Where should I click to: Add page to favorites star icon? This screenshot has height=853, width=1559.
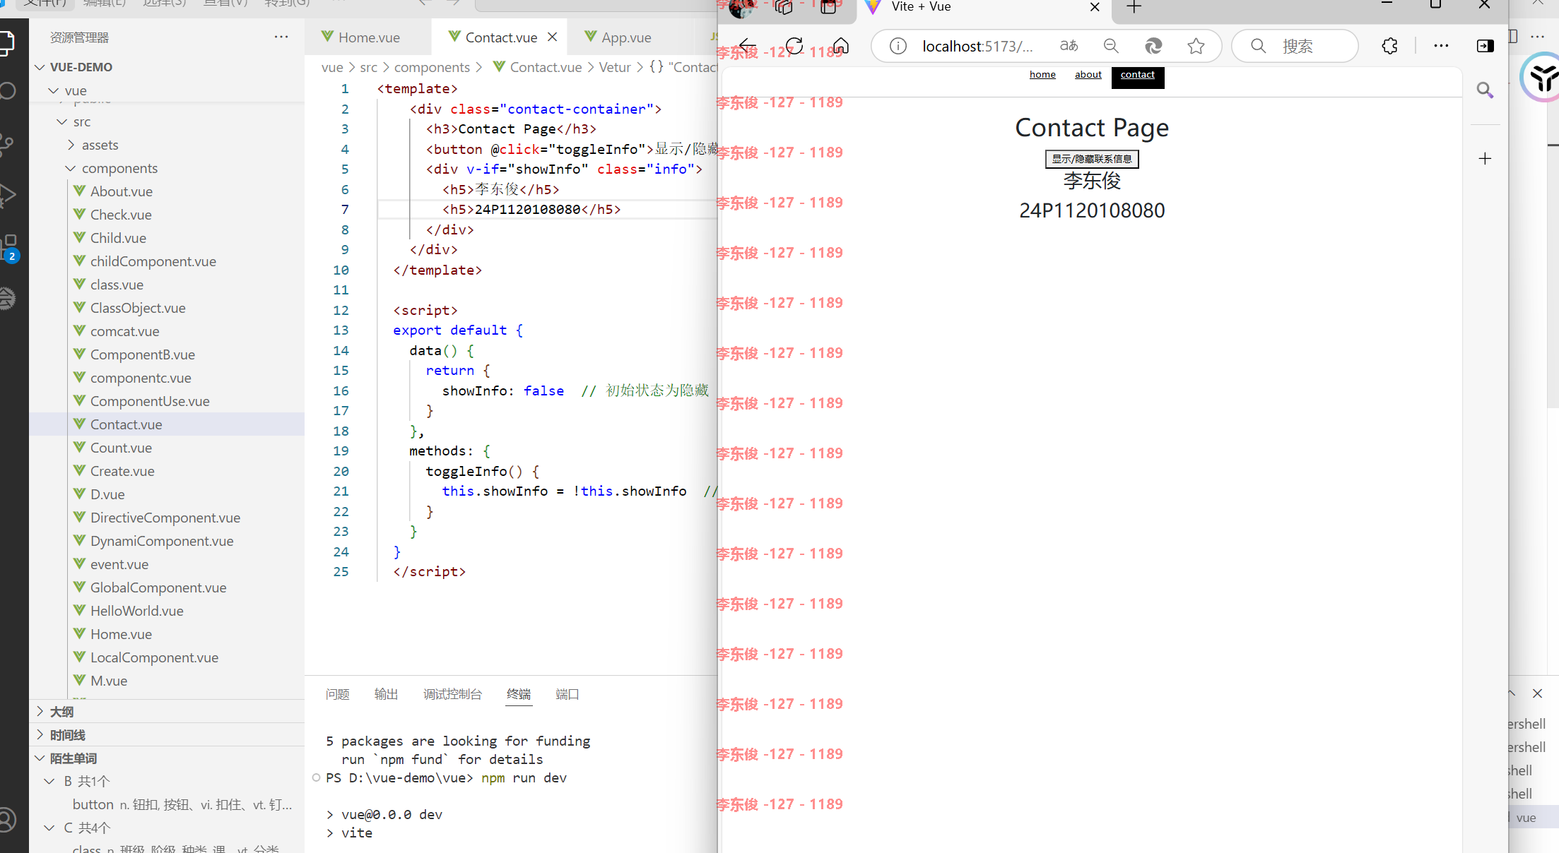(1196, 46)
